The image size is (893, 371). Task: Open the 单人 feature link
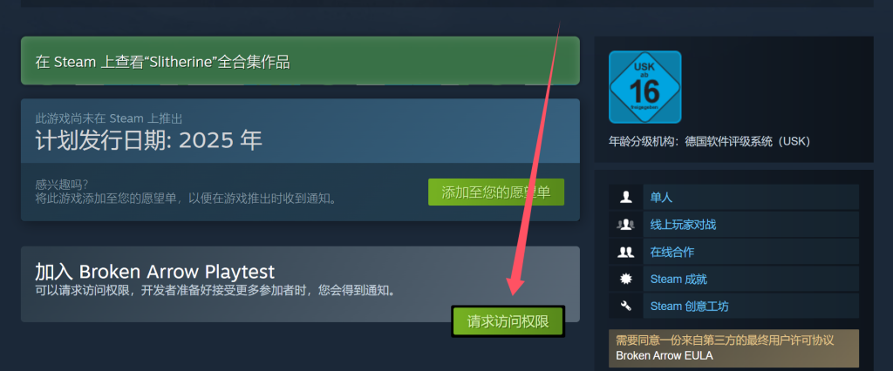click(661, 198)
